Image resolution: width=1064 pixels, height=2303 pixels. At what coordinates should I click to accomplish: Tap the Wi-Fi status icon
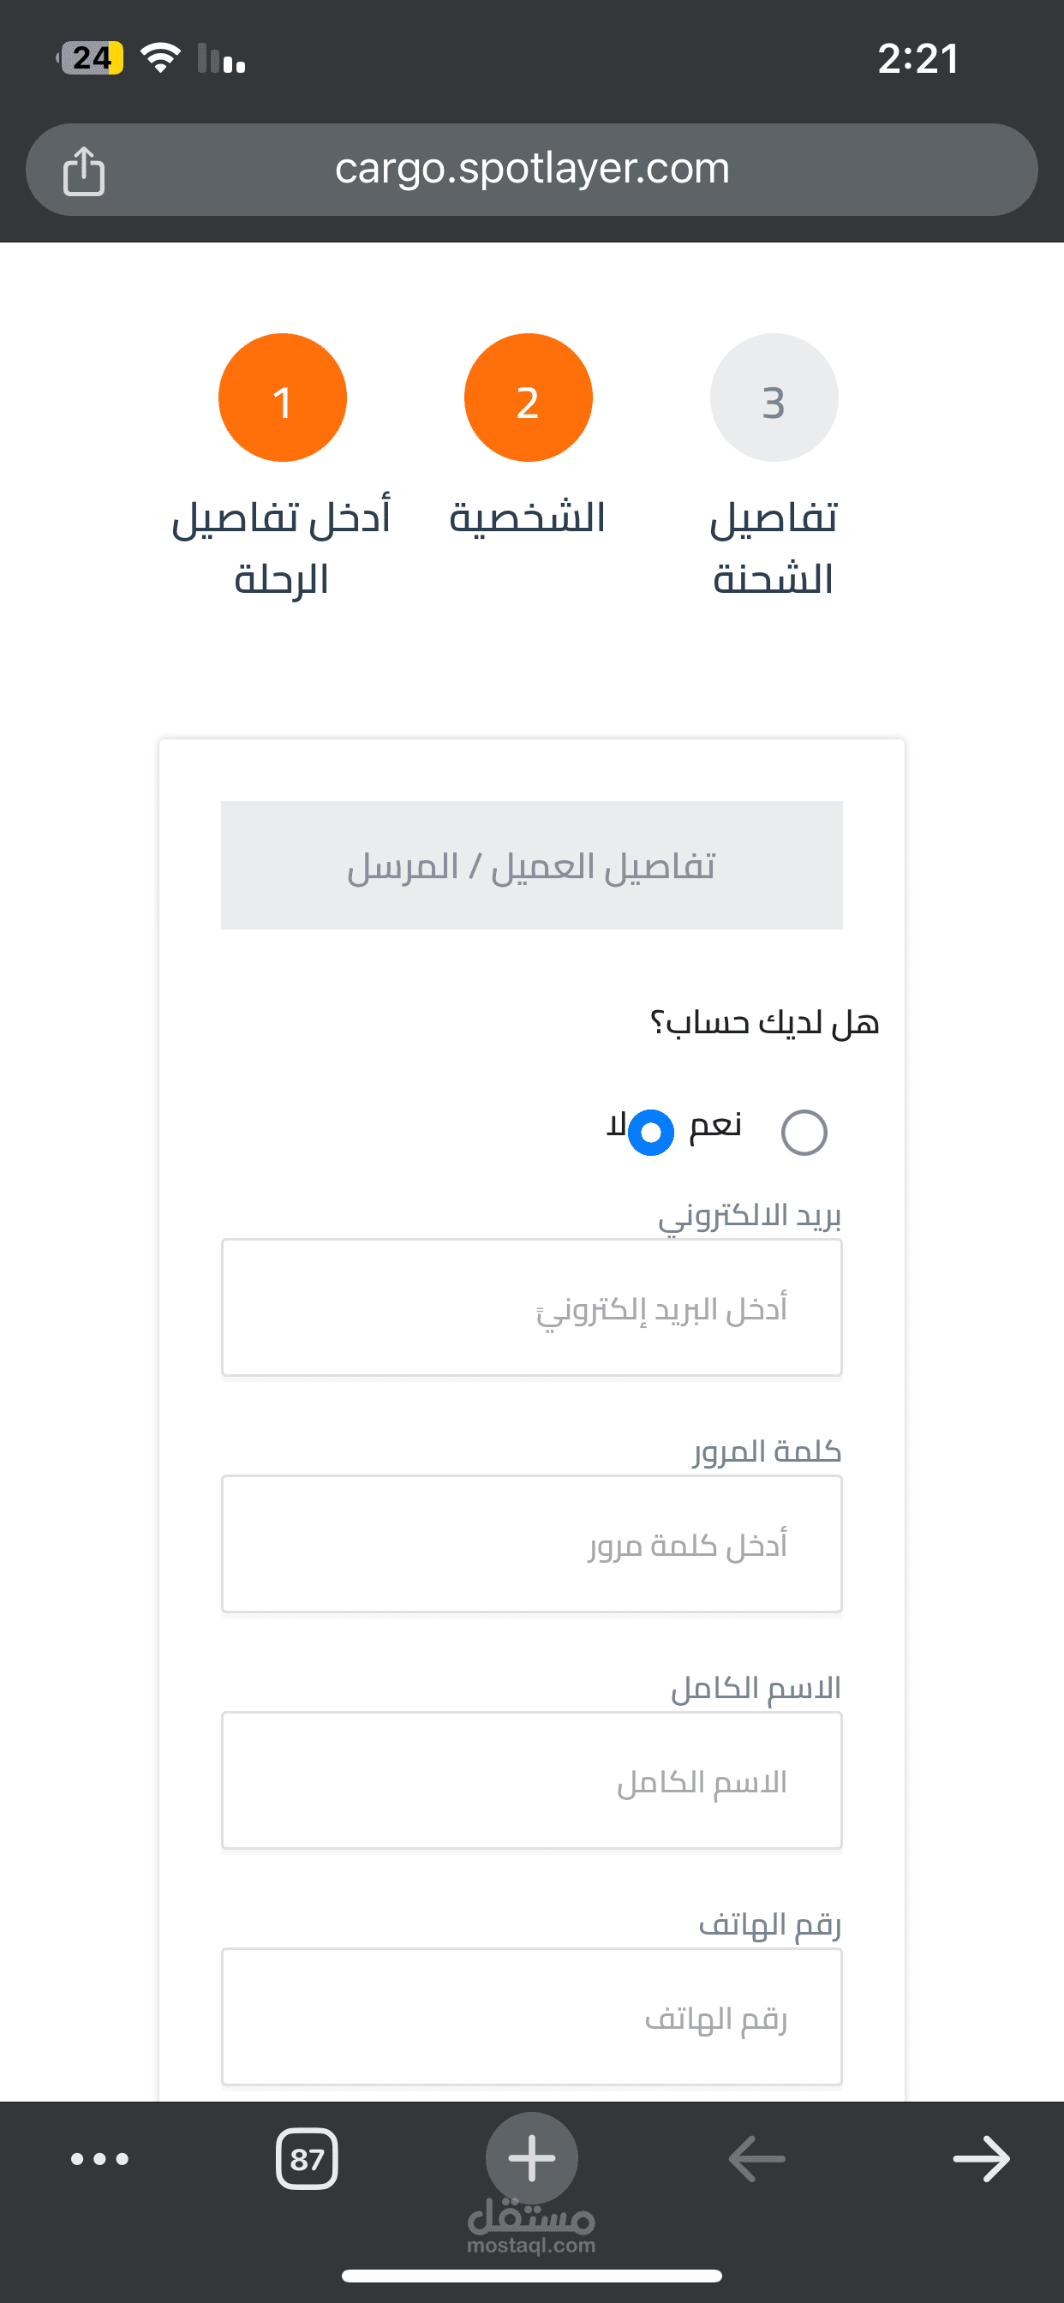point(161,58)
